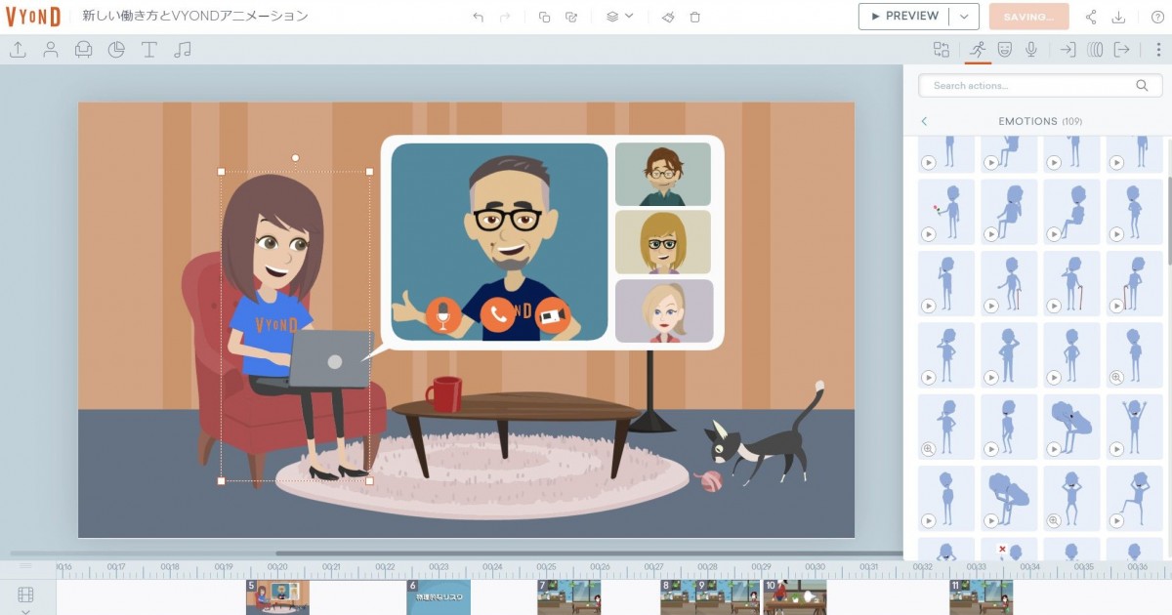Copy the selected object

click(x=545, y=17)
